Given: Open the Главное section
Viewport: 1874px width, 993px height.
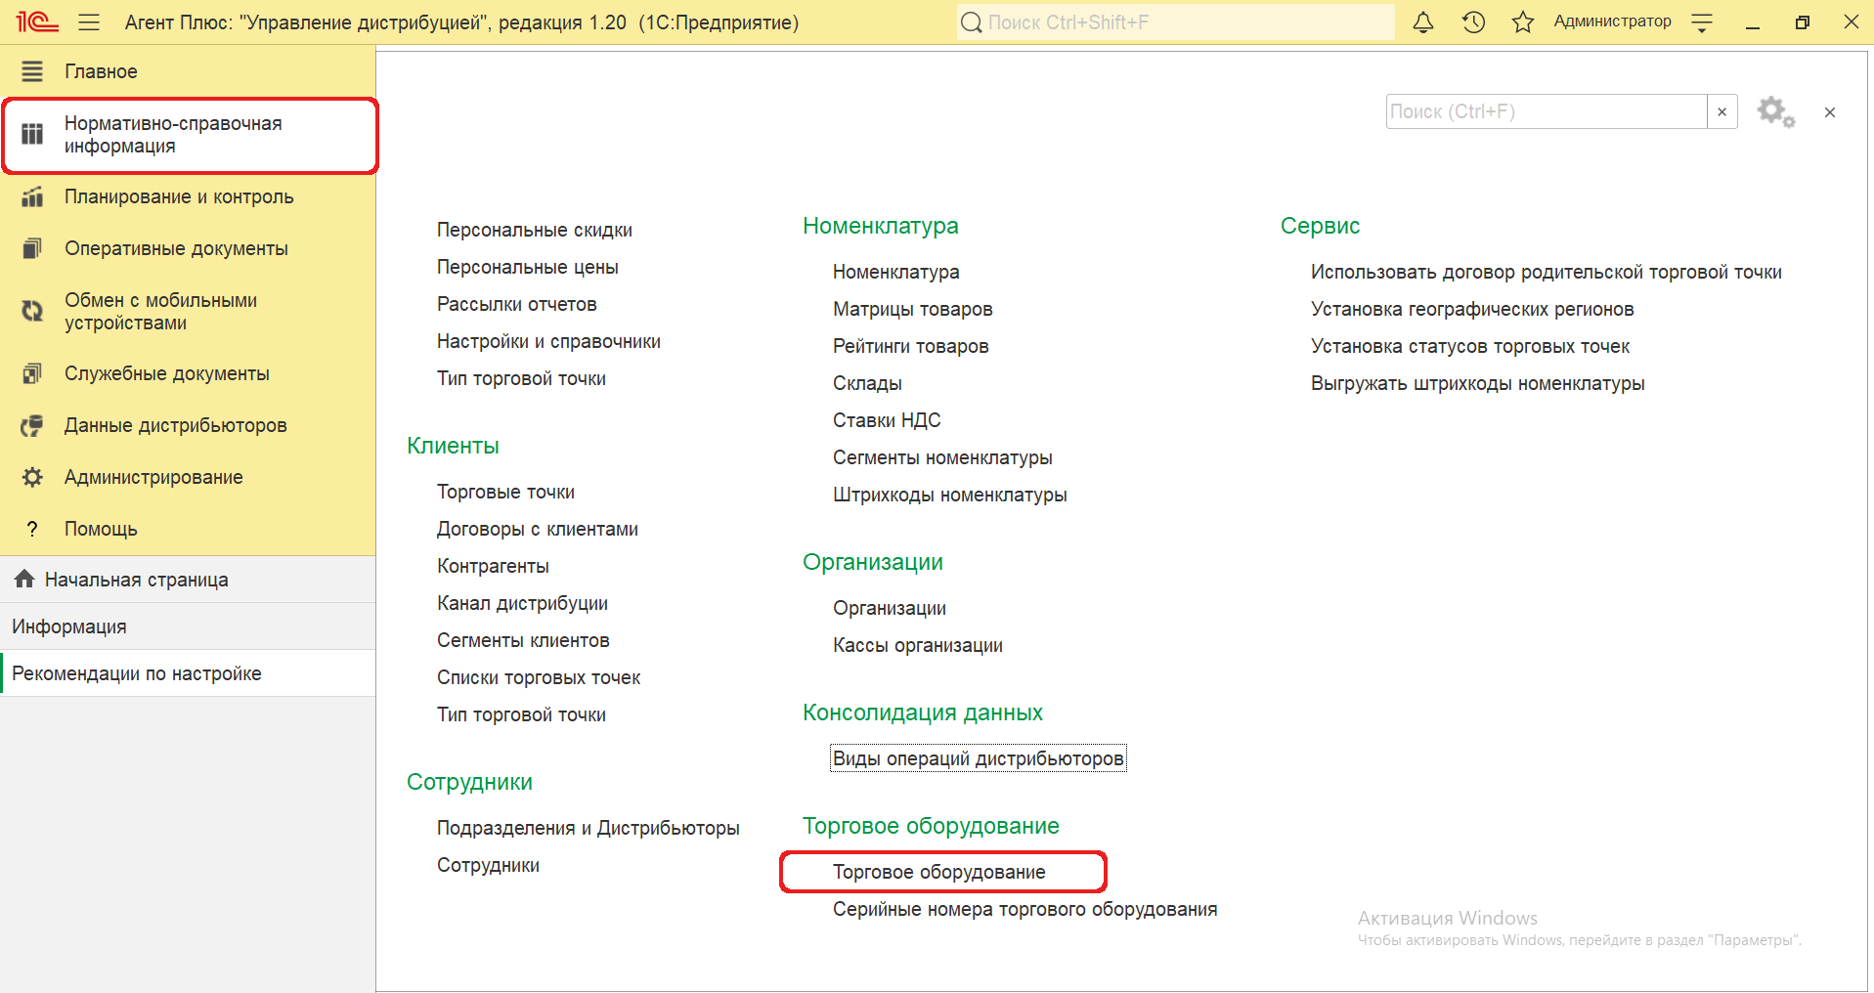Looking at the screenshot, I should tap(101, 71).
